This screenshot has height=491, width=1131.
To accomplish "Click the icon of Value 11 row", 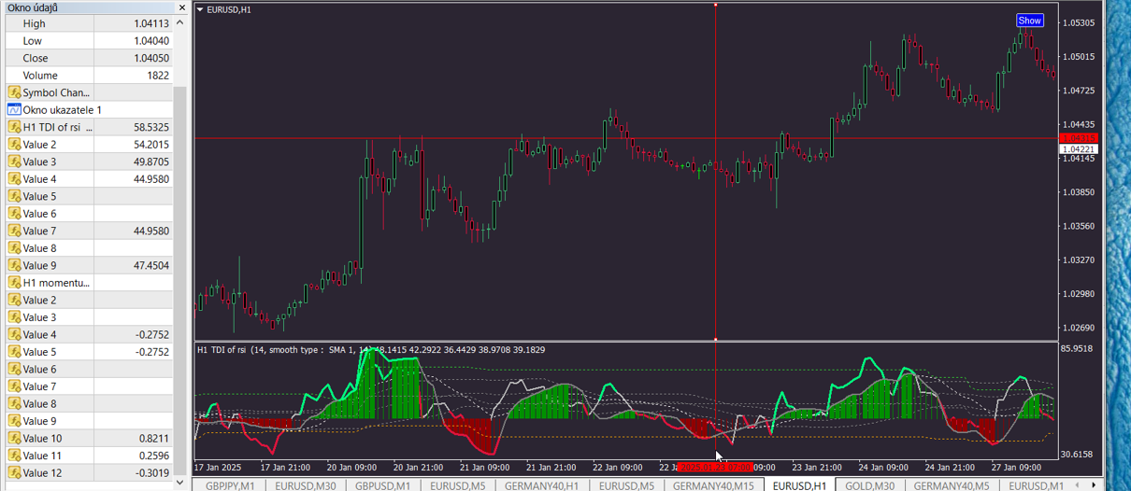I will [x=14, y=456].
